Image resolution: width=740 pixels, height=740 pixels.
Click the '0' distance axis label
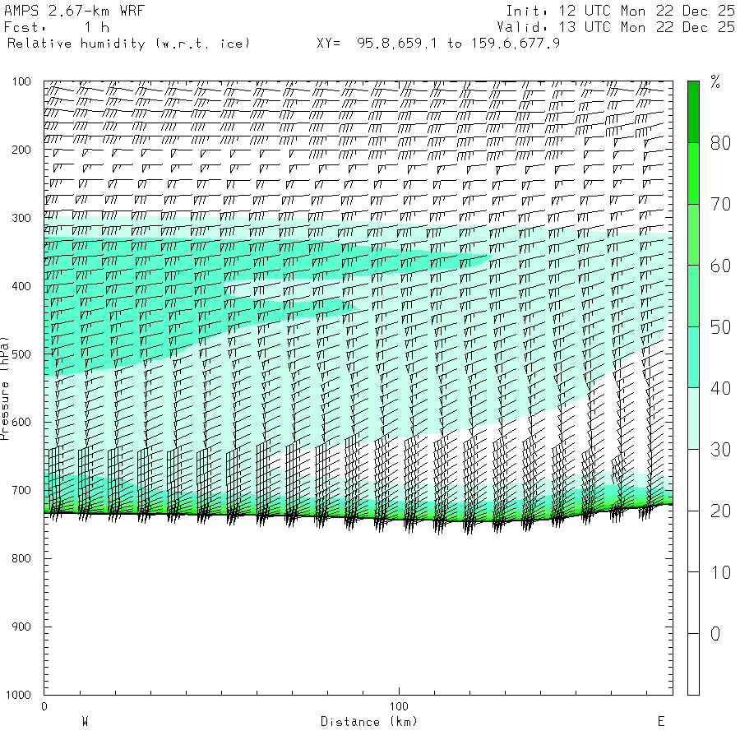click(44, 706)
